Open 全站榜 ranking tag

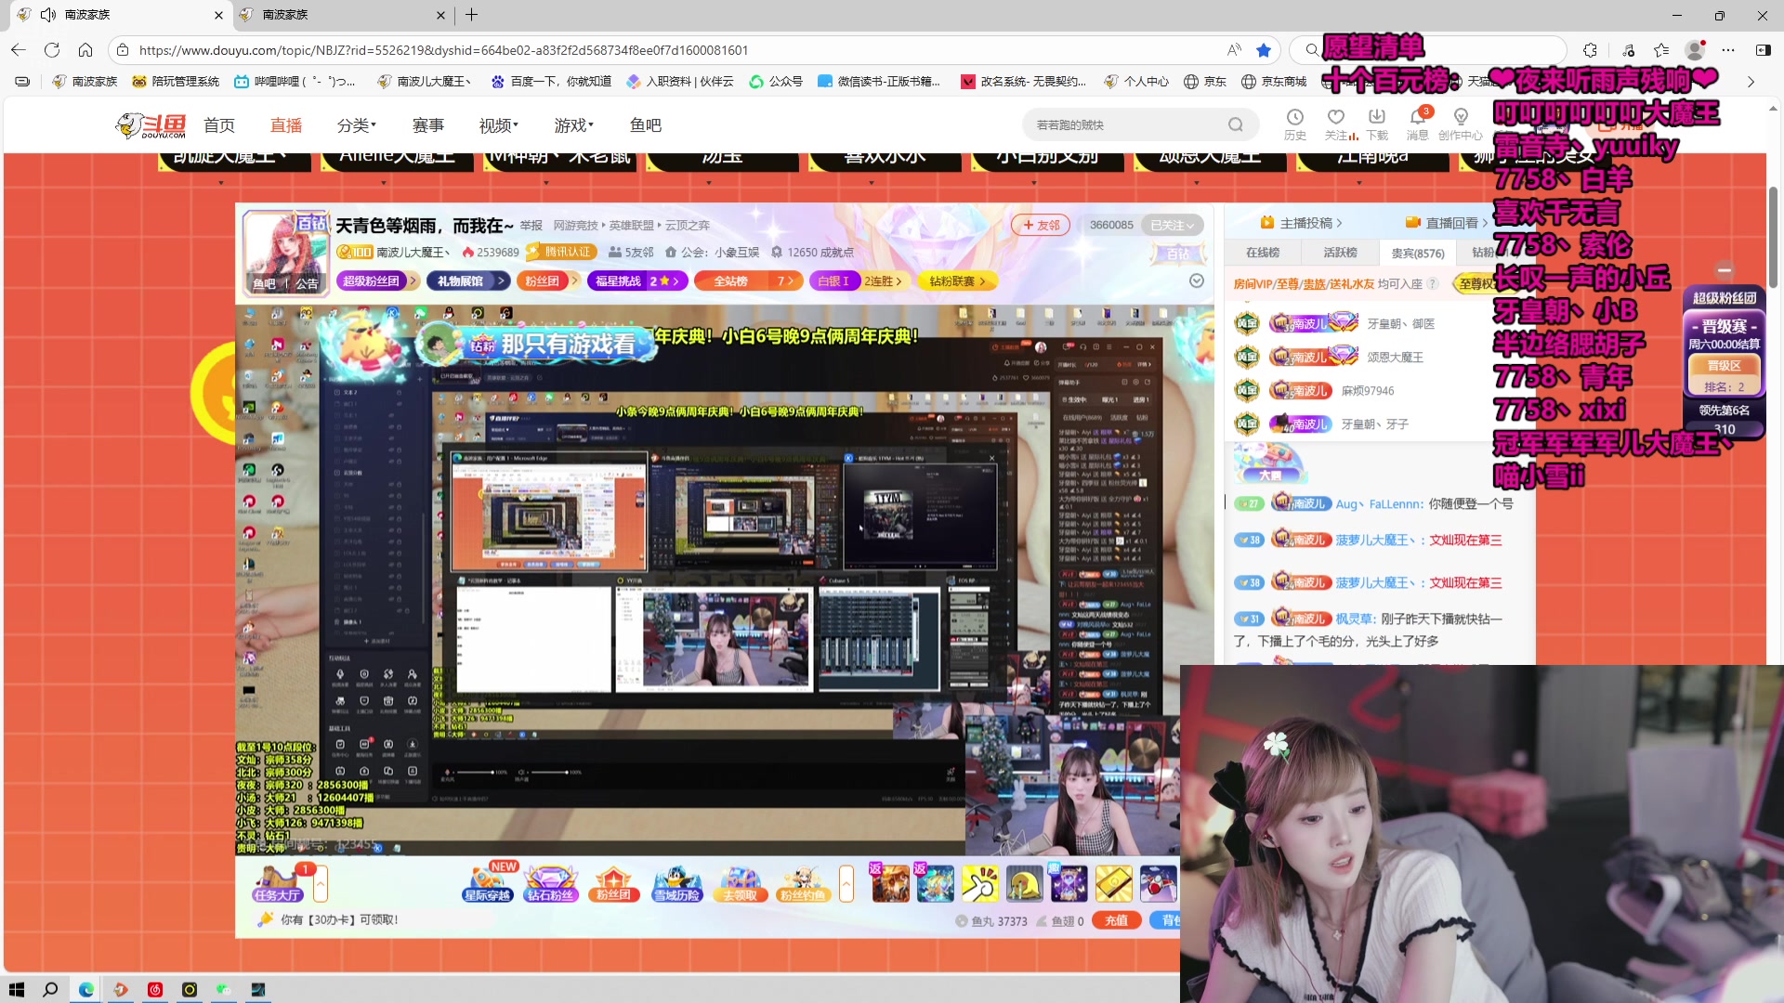(x=748, y=280)
